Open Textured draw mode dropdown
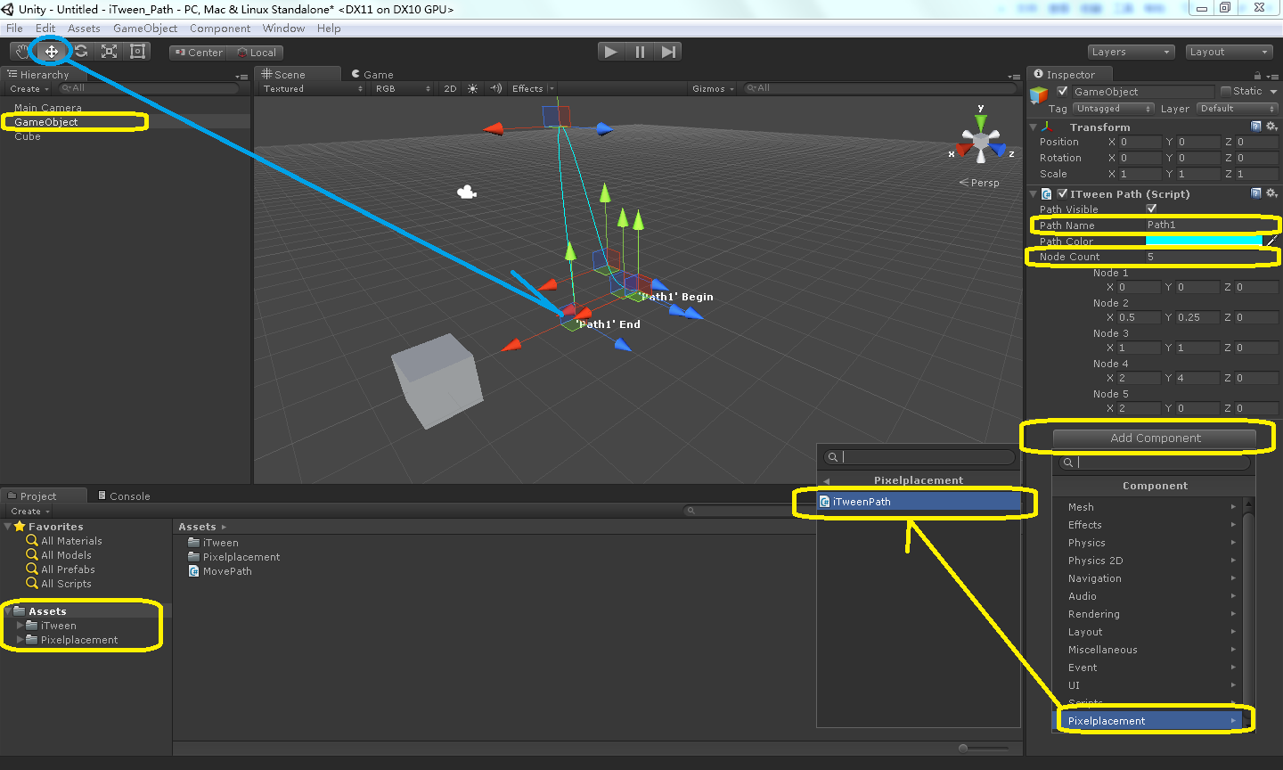The image size is (1283, 770). (312, 89)
